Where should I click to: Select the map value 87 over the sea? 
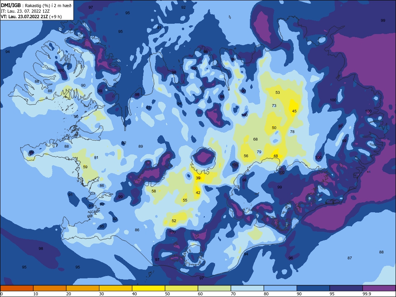350,258
